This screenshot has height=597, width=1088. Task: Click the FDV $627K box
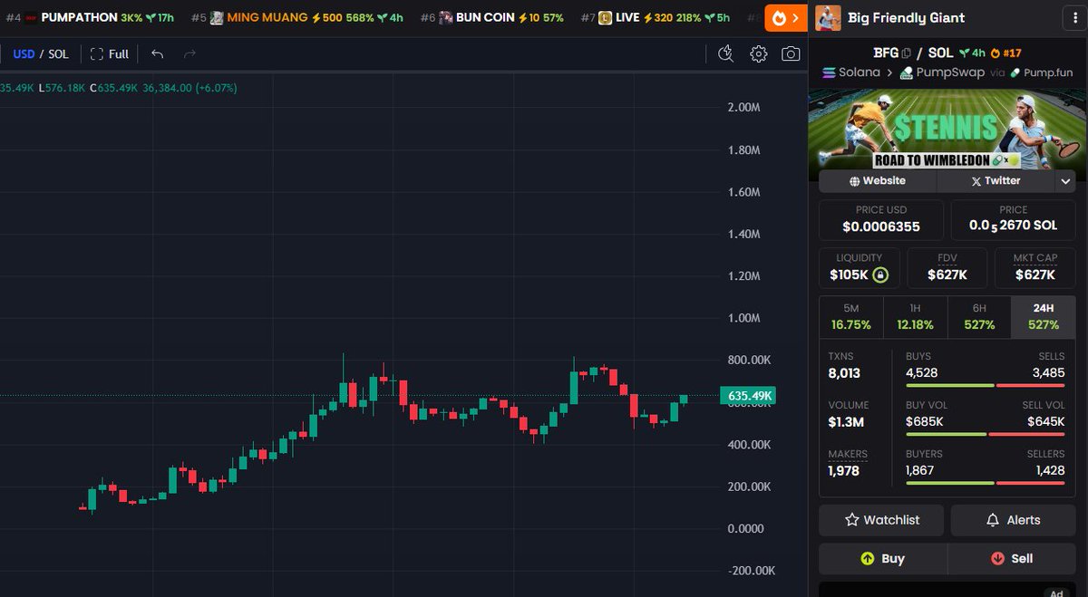(947, 269)
